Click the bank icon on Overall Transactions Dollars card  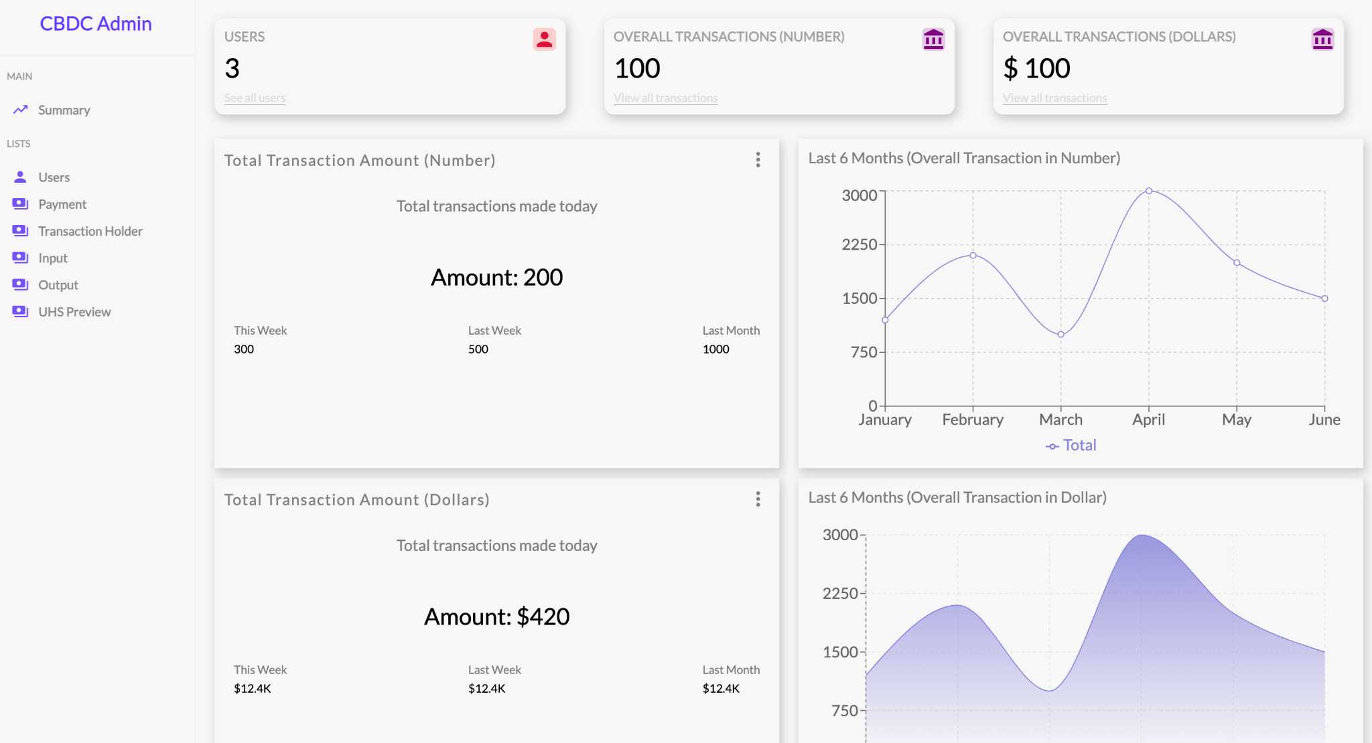1322,39
